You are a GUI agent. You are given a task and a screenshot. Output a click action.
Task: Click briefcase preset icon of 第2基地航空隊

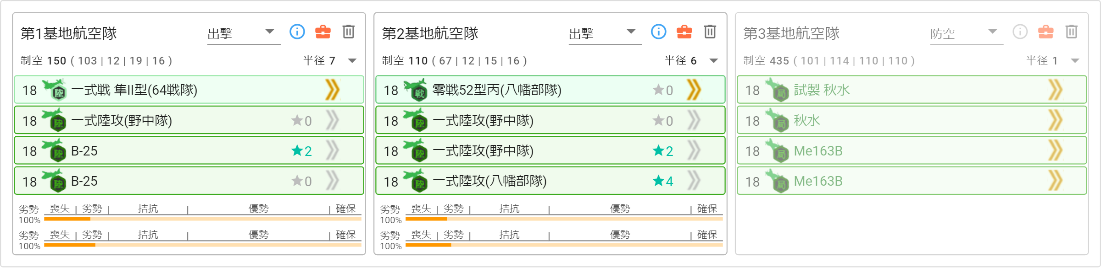tap(684, 32)
